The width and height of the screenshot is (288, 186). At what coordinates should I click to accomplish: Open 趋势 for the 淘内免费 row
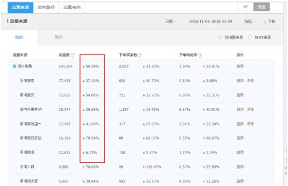click(240, 66)
